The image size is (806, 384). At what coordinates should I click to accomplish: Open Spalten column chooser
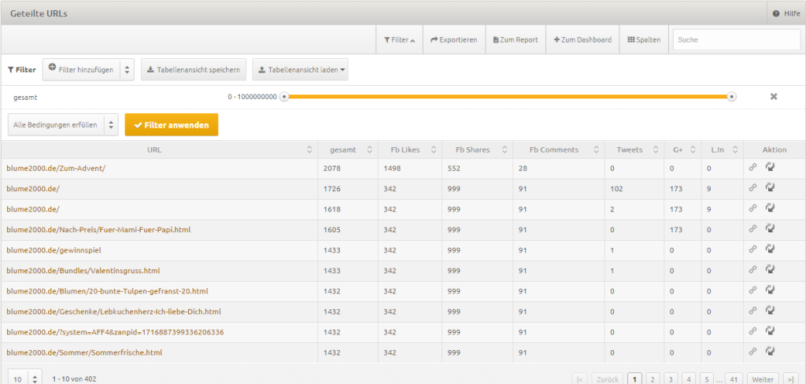[x=644, y=39]
